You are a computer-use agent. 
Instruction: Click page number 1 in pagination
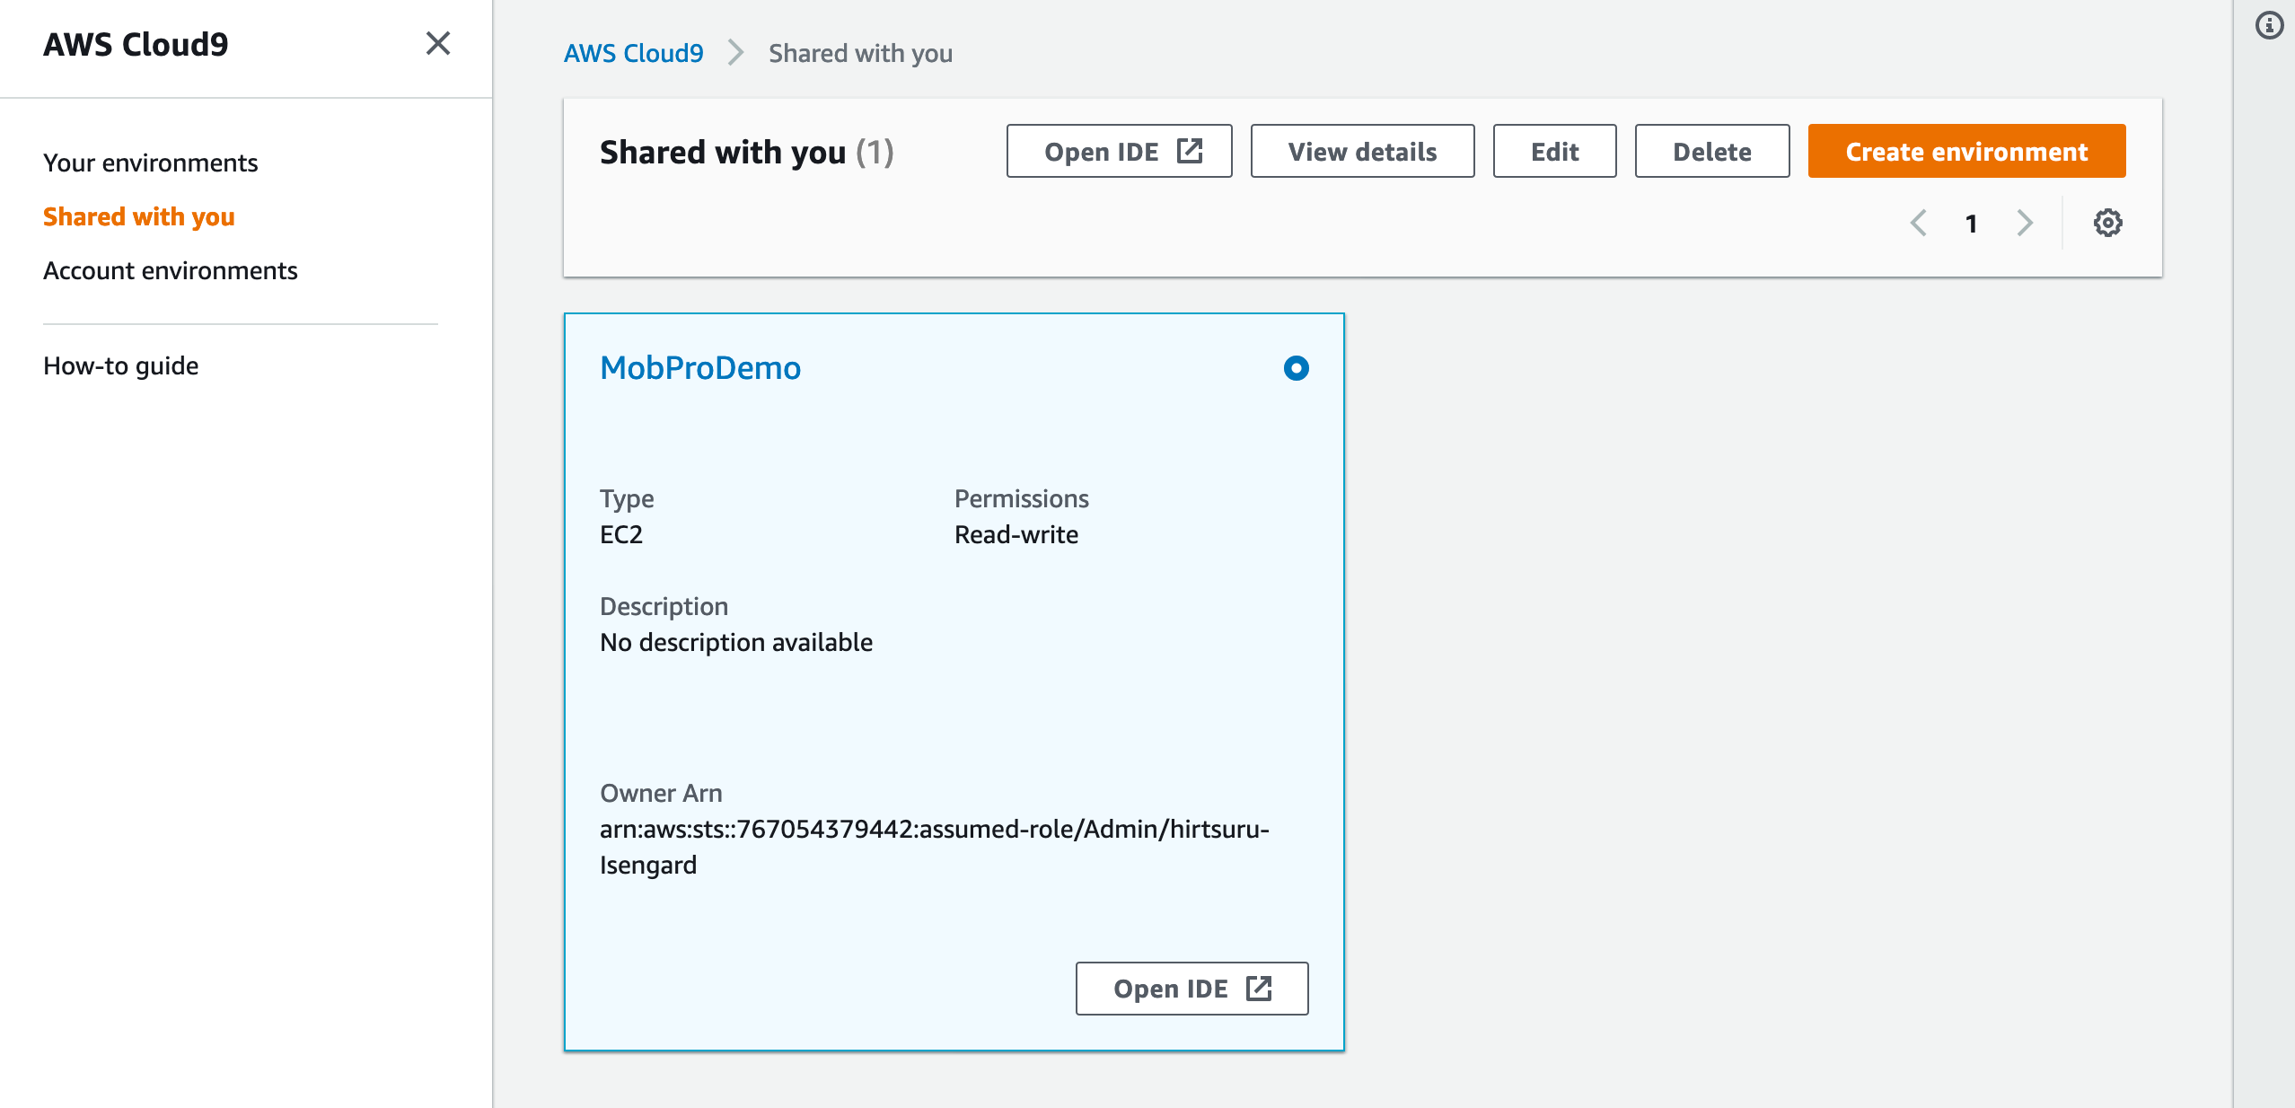[x=1971, y=224]
